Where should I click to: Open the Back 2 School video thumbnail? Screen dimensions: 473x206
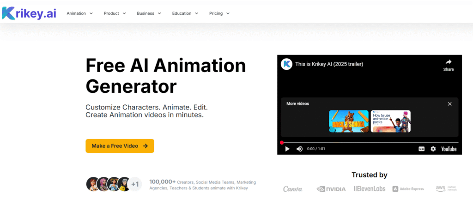click(x=349, y=121)
